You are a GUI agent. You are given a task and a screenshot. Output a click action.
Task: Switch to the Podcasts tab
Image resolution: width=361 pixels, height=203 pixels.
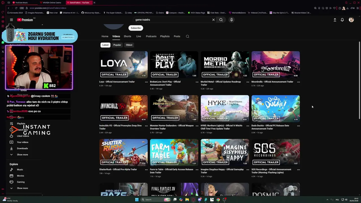[151, 36]
